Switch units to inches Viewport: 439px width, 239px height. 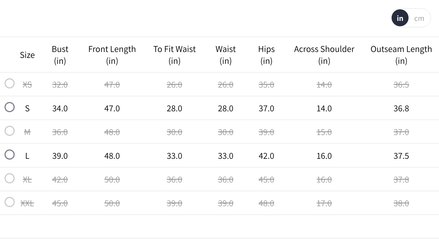click(x=400, y=18)
